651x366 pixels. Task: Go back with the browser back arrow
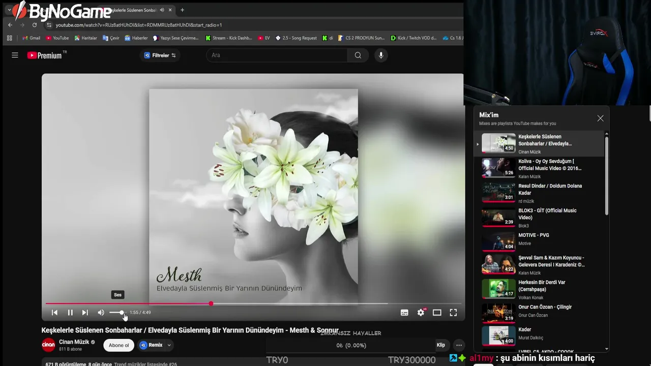coord(10,25)
